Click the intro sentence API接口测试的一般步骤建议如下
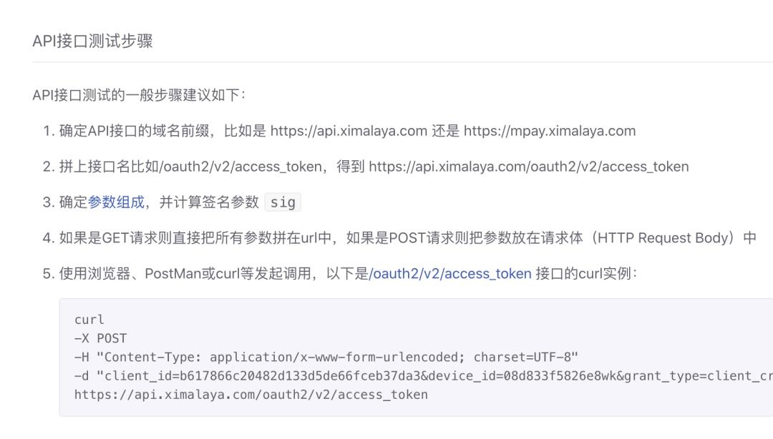773x439 pixels. click(139, 95)
